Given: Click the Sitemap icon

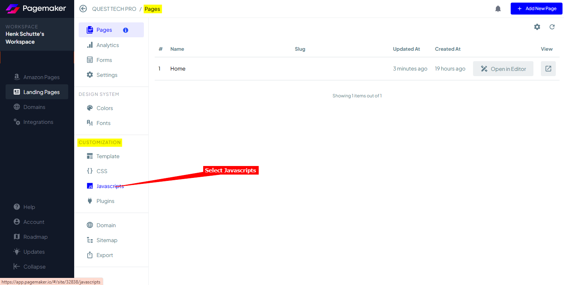Looking at the screenshot, I should click(x=90, y=240).
